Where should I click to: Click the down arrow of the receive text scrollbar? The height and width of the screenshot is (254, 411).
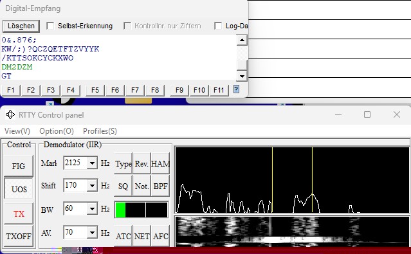[x=242, y=77]
